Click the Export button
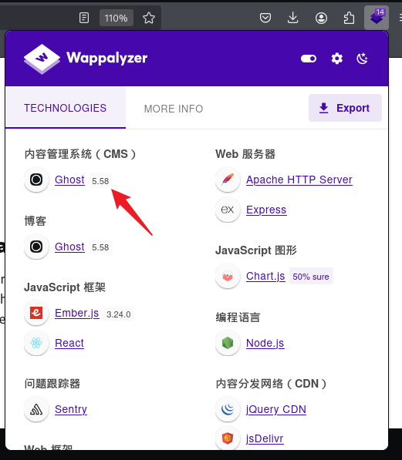 tap(345, 108)
